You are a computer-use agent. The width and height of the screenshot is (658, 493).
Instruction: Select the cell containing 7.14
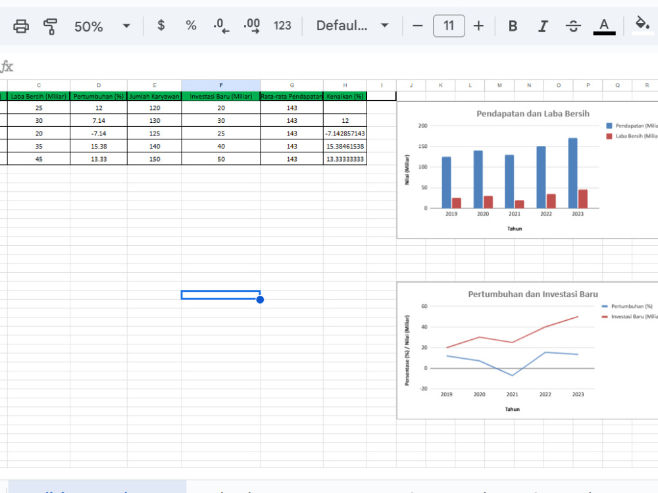pyautogui.click(x=99, y=121)
